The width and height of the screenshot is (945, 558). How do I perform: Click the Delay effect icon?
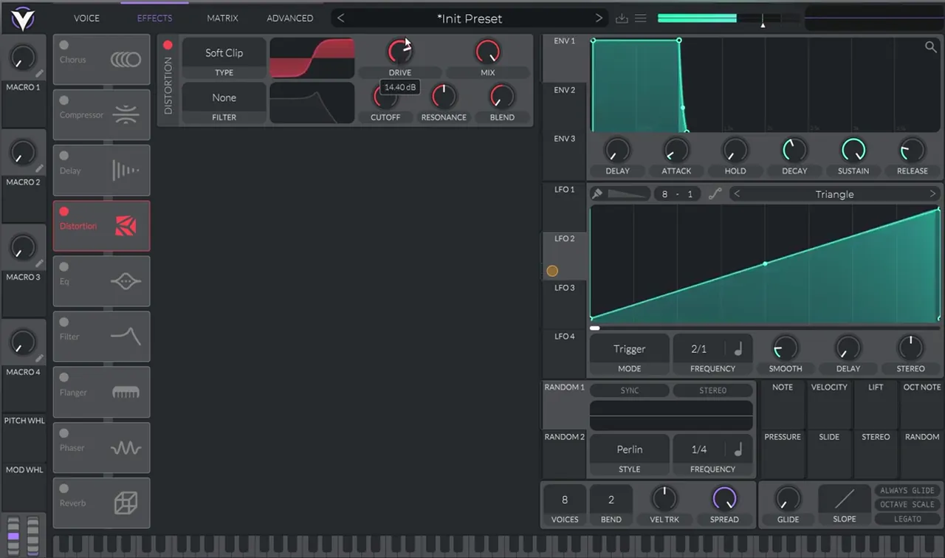coord(126,170)
